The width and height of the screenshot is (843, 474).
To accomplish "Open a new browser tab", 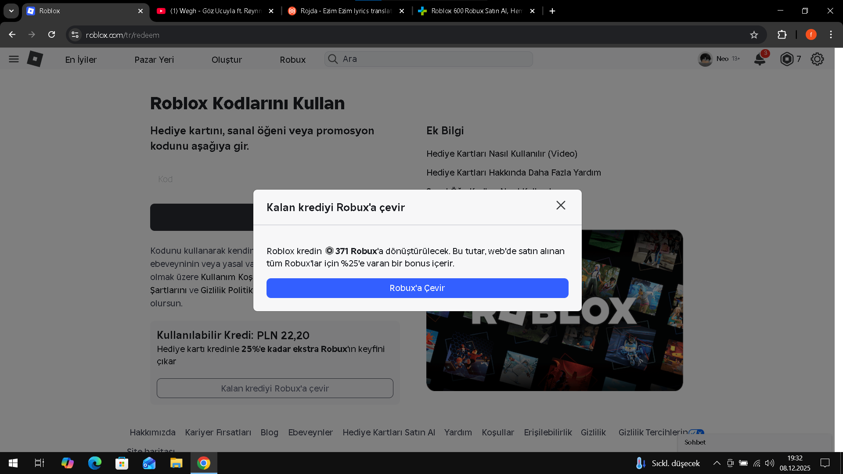I will pyautogui.click(x=552, y=11).
